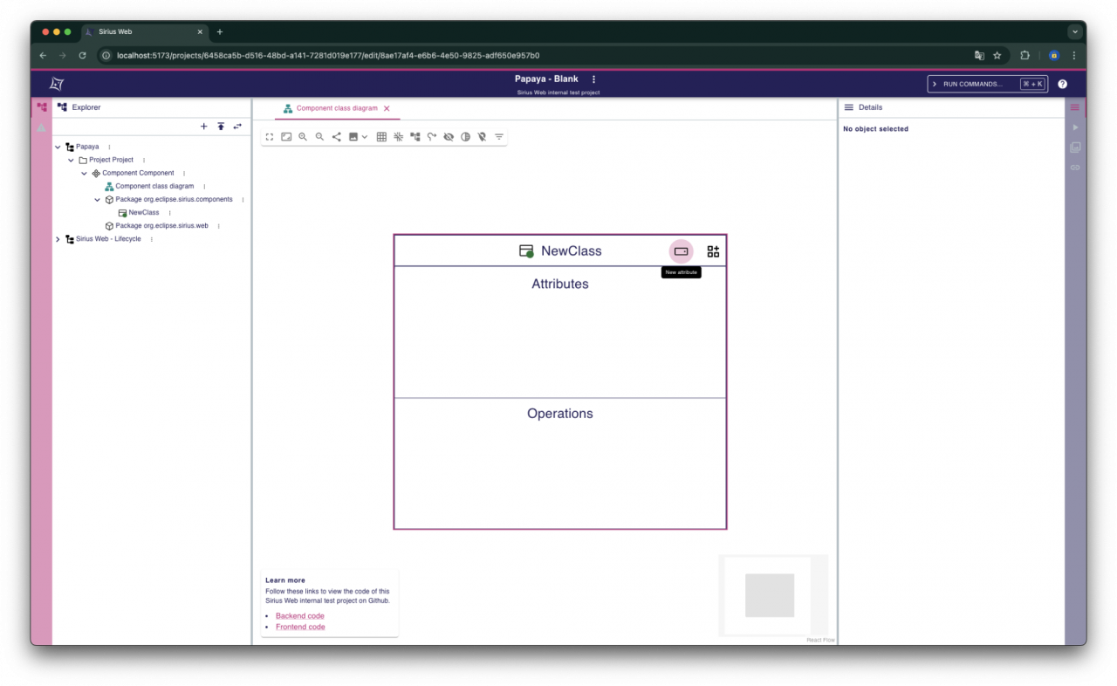Select Sirius Web - Lifecycle item

coord(108,239)
